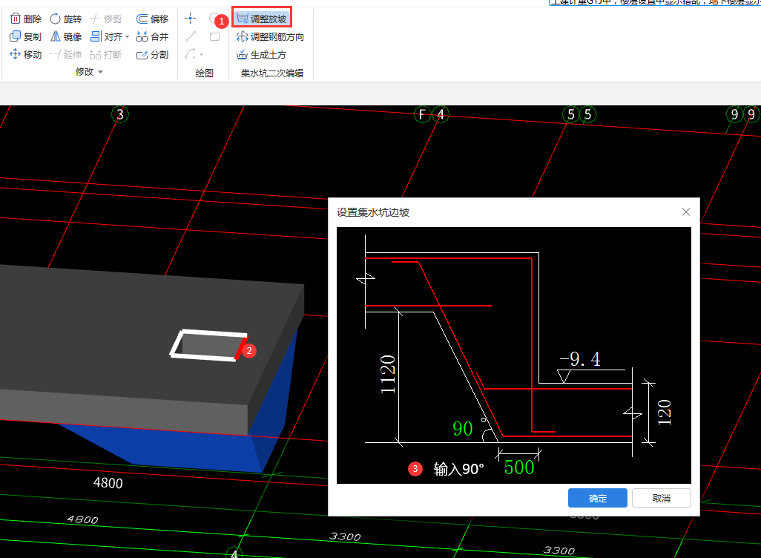Click the 打断 (break) tool
Image resolution: width=761 pixels, height=558 pixels.
[x=106, y=54]
